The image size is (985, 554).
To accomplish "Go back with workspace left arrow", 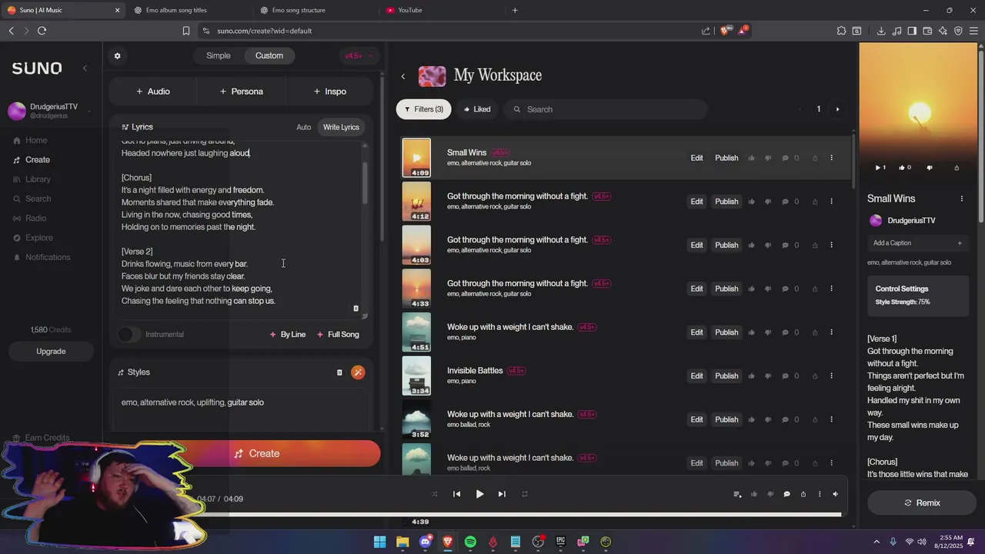I will pos(402,76).
